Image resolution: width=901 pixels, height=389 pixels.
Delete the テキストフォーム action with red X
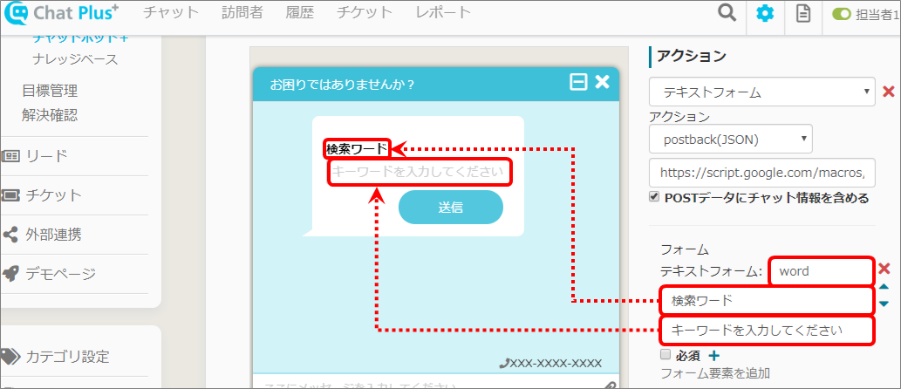pos(889,92)
